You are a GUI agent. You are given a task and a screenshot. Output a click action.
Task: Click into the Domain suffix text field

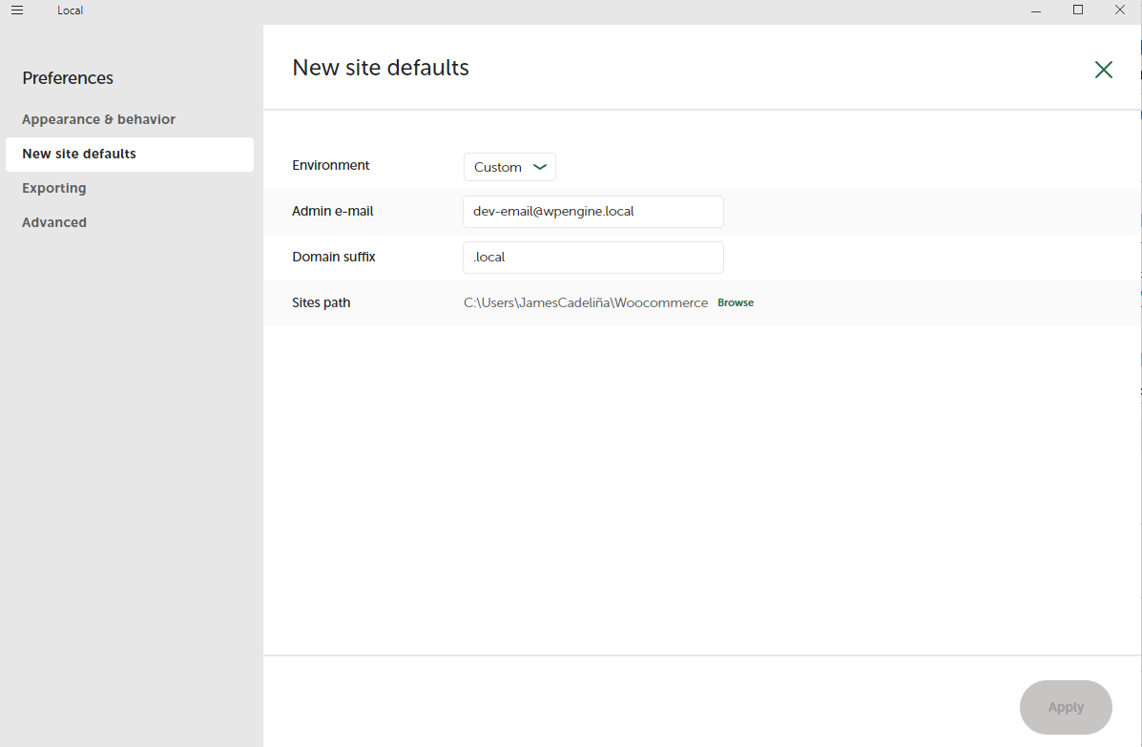592,258
